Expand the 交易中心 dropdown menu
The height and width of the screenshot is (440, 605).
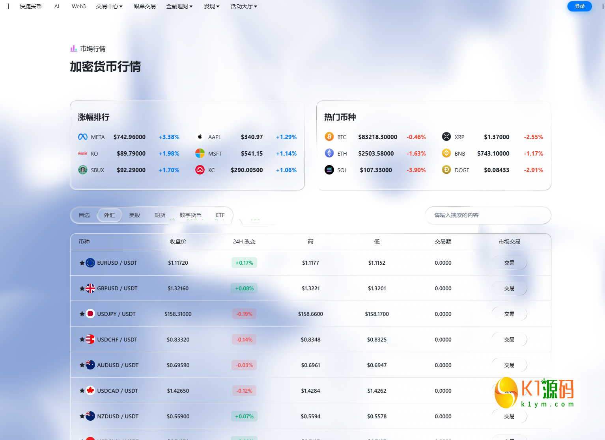point(109,6)
